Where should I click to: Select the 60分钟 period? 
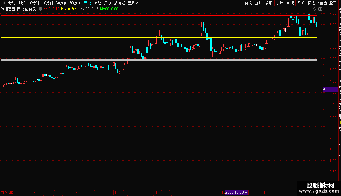[75, 3]
